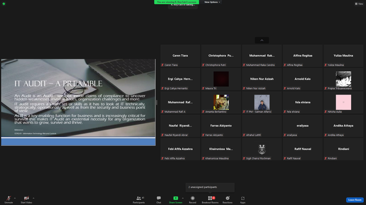
Task: Select Febi Afifa Azzahra's tile
Action: 180,149
